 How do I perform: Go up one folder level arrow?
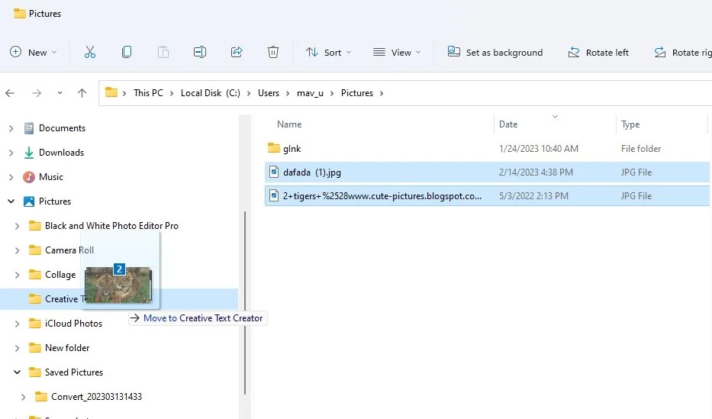82,93
